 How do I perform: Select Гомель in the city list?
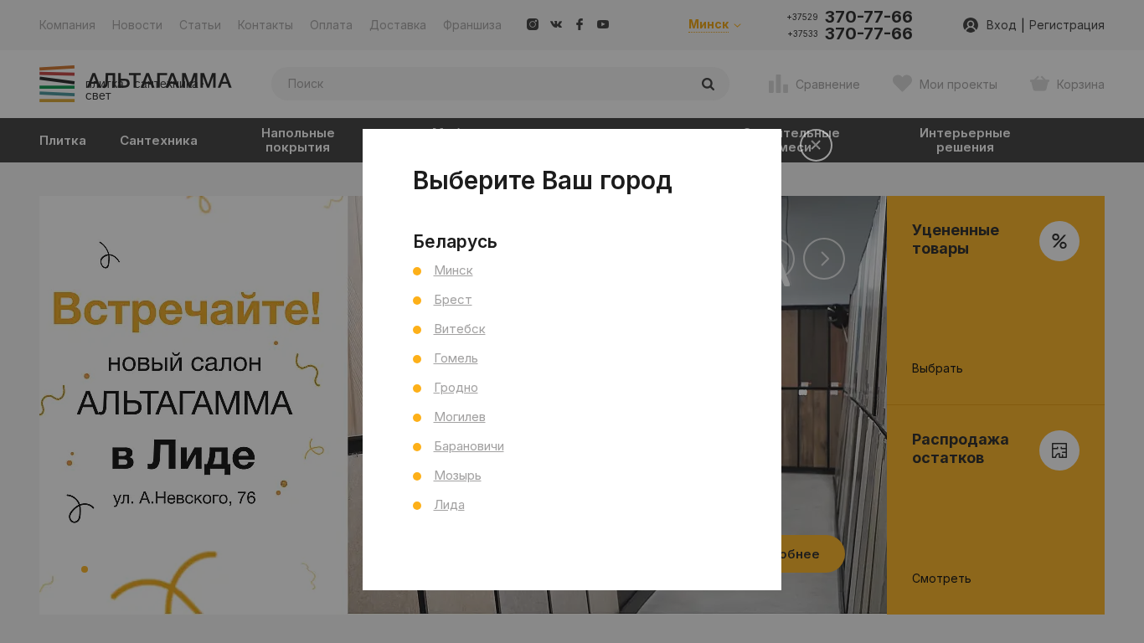[x=456, y=358]
